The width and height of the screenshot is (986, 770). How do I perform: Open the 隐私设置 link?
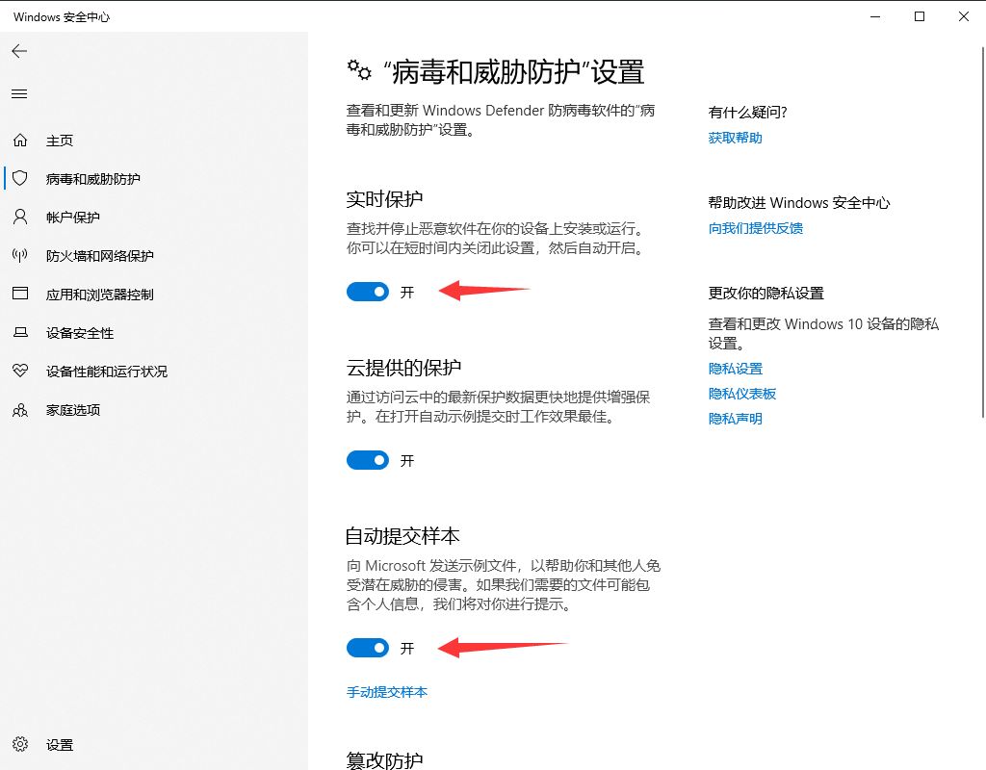(x=735, y=369)
